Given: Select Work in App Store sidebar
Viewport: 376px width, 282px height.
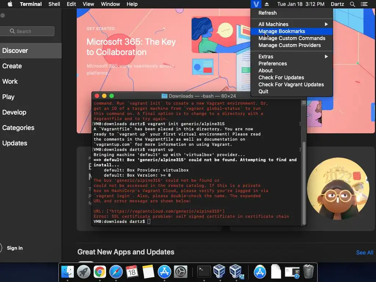Looking at the screenshot, I should pyautogui.click(x=31, y=81).
